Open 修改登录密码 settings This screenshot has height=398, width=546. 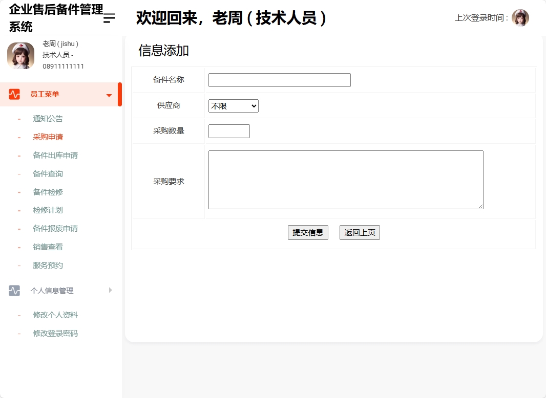pos(54,333)
